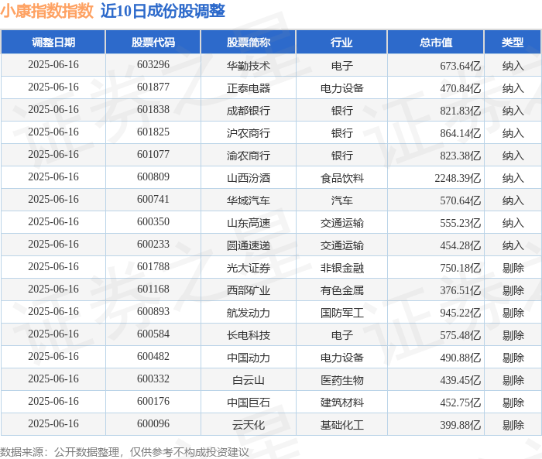The image size is (542, 459).
Task: Select stock name 华勤技术
Action: (x=249, y=65)
